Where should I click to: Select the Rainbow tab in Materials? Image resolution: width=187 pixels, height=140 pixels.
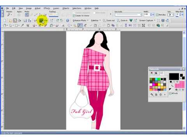coord(157,73)
